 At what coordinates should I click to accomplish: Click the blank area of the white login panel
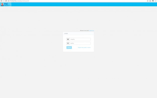click(78, 50)
